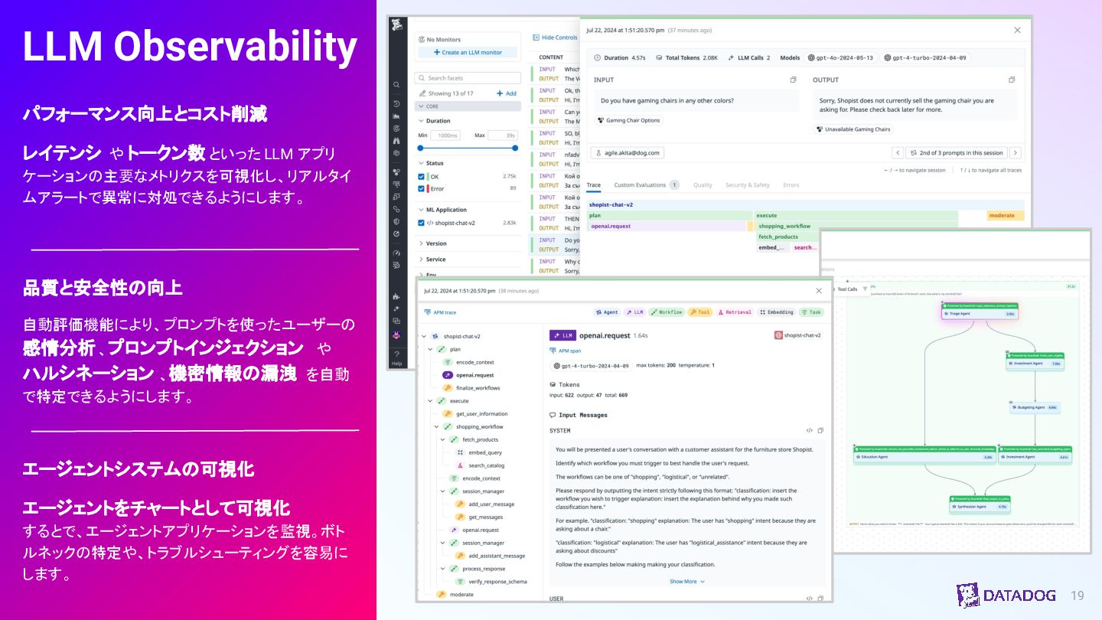Open the search magnifier in dark sidebar
The image size is (1102, 620).
point(396,85)
